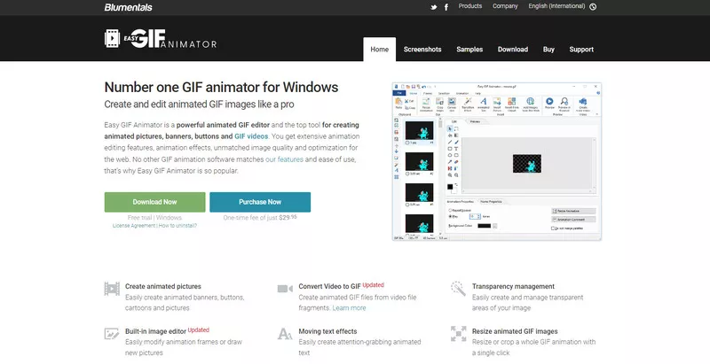Open the Support tab
The image size is (710, 364).
tap(581, 50)
